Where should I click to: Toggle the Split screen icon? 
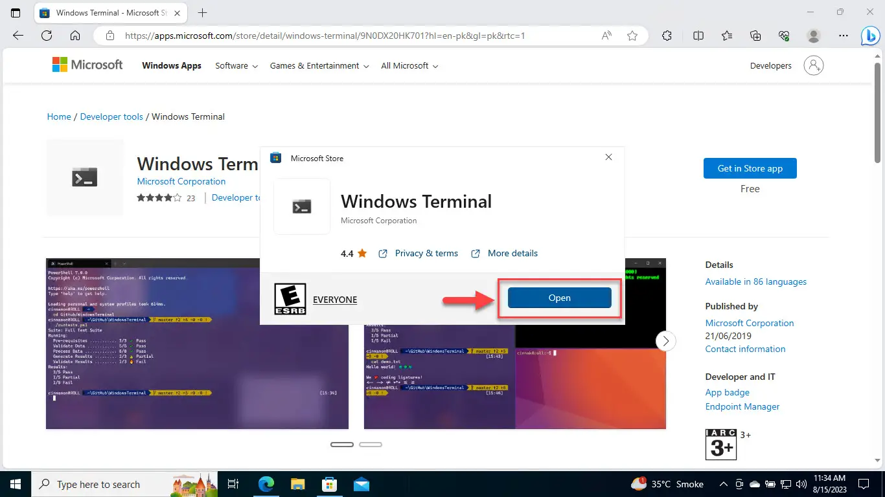698,36
